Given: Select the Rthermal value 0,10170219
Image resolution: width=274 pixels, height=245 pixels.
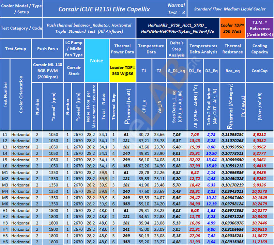Looking at the screenshot, I should coord(232,185).
